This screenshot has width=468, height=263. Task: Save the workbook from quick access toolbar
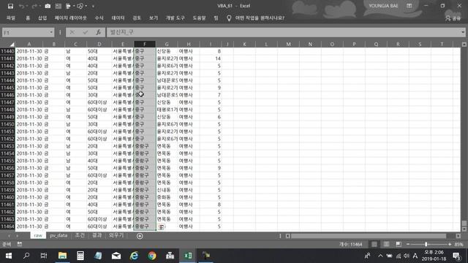coord(10,6)
